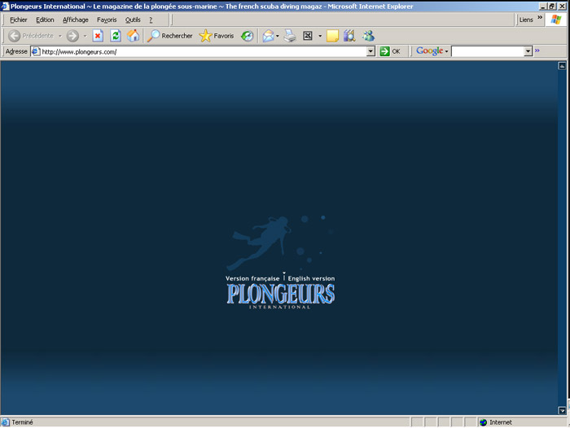The height and width of the screenshot is (428, 570).
Task: Expand the Précédente history dropdown arrow
Action: [59, 36]
